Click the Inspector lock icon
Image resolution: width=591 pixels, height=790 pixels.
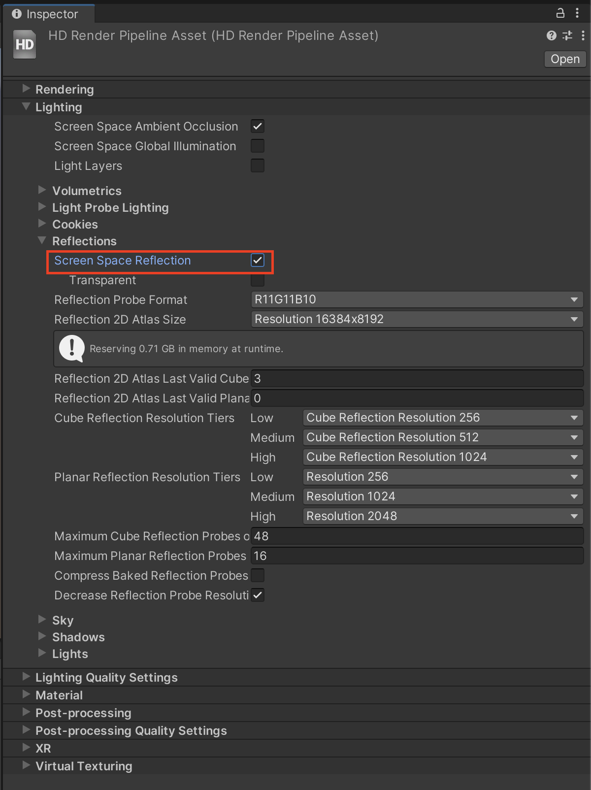click(560, 13)
